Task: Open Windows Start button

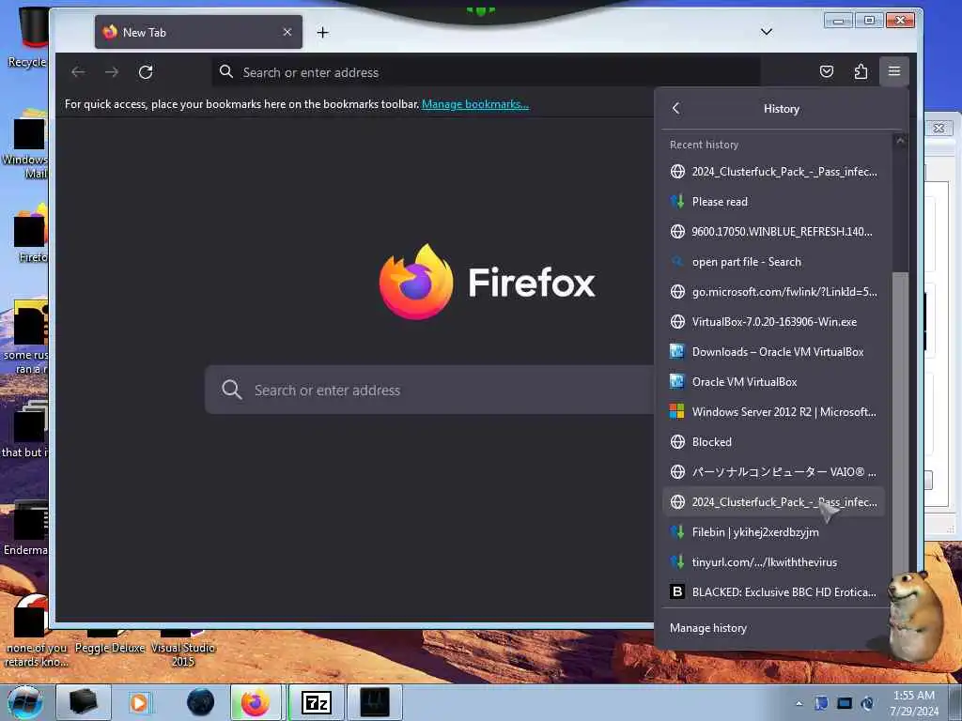Action: [x=25, y=703]
